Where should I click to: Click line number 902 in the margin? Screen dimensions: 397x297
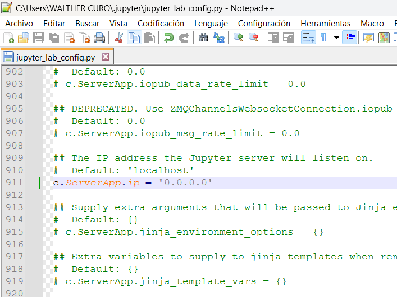point(15,72)
